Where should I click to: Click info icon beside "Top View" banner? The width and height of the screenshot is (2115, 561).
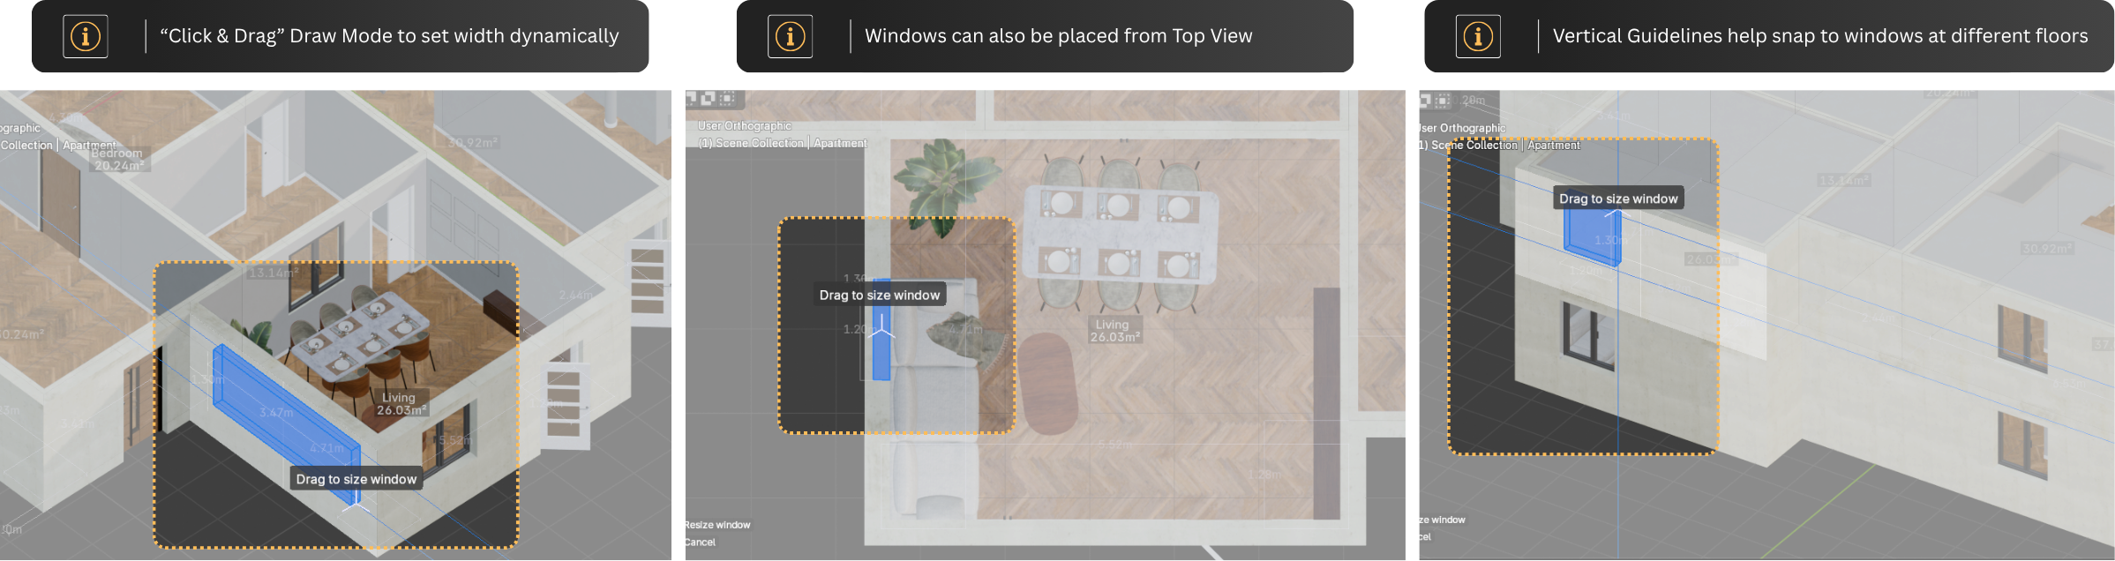click(790, 36)
